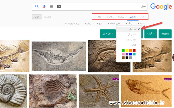
Task: Pick the blue color swatch
Action: pos(130,54)
